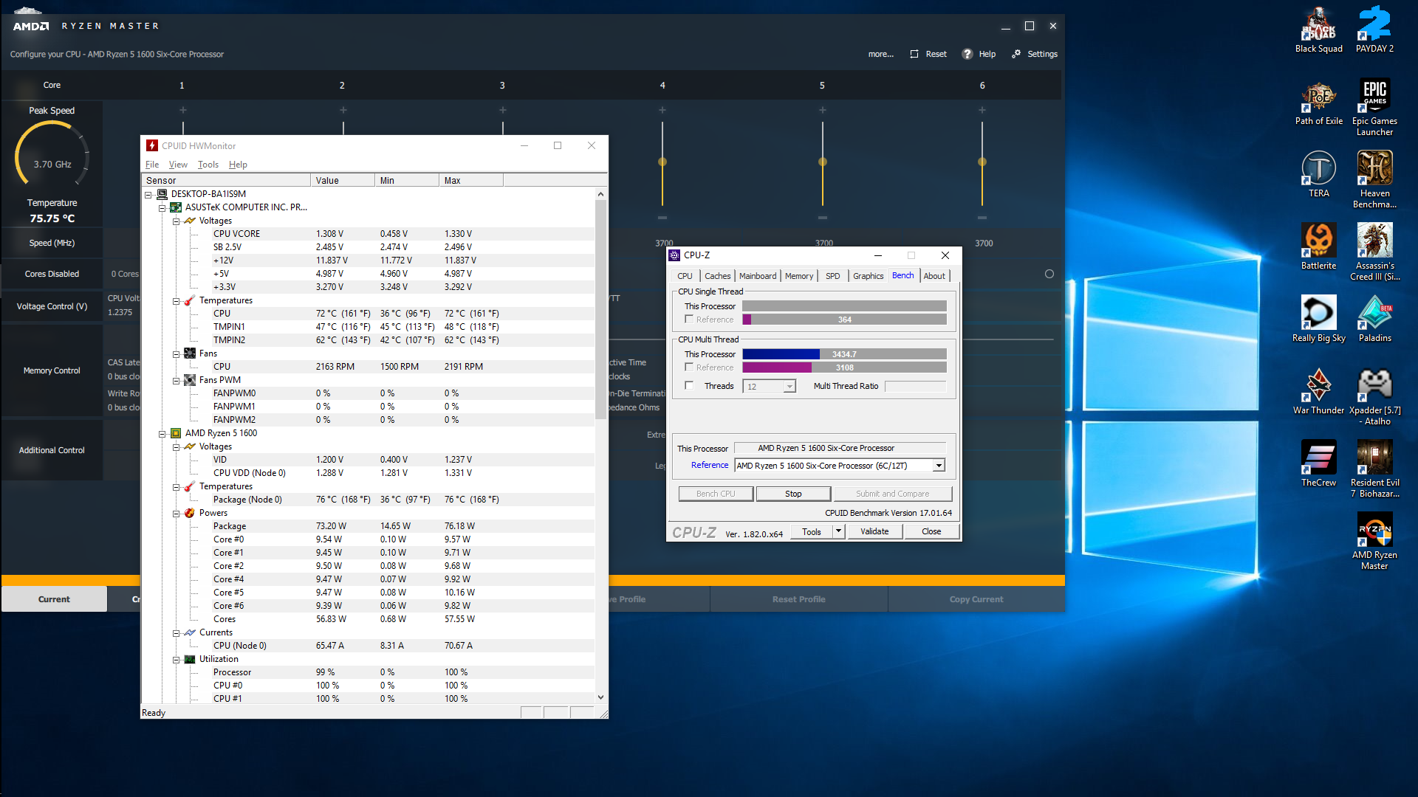This screenshot has height=797, width=1418.
Task: Toggle the Multi Thread Reference checkbox in CPU-Z
Action: click(689, 368)
